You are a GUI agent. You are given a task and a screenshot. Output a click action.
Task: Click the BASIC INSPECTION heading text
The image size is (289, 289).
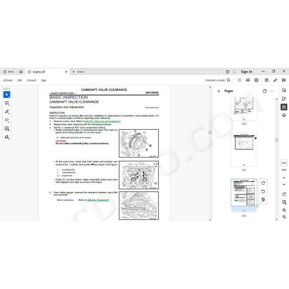[x=69, y=97]
